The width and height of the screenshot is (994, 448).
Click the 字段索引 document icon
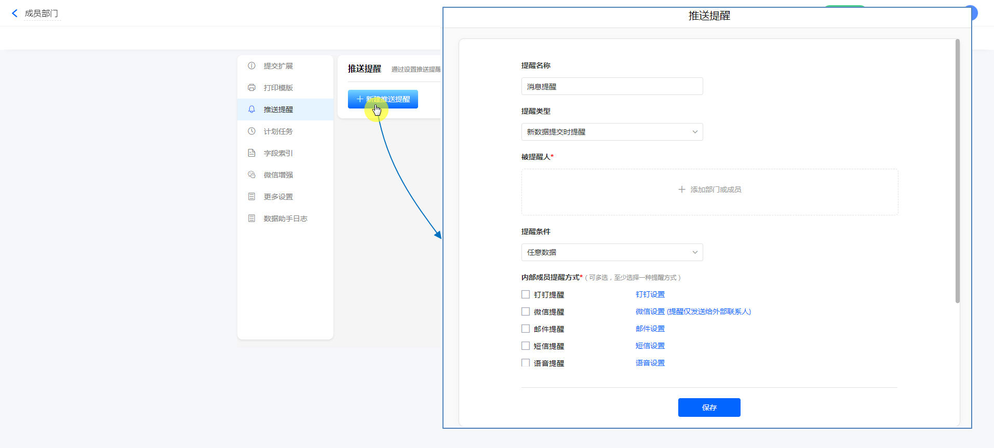pos(252,153)
